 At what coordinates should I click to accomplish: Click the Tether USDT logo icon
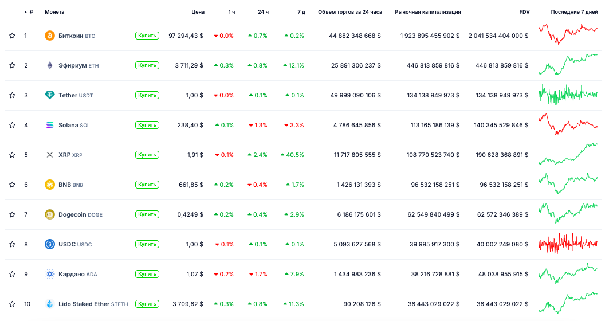coord(50,95)
